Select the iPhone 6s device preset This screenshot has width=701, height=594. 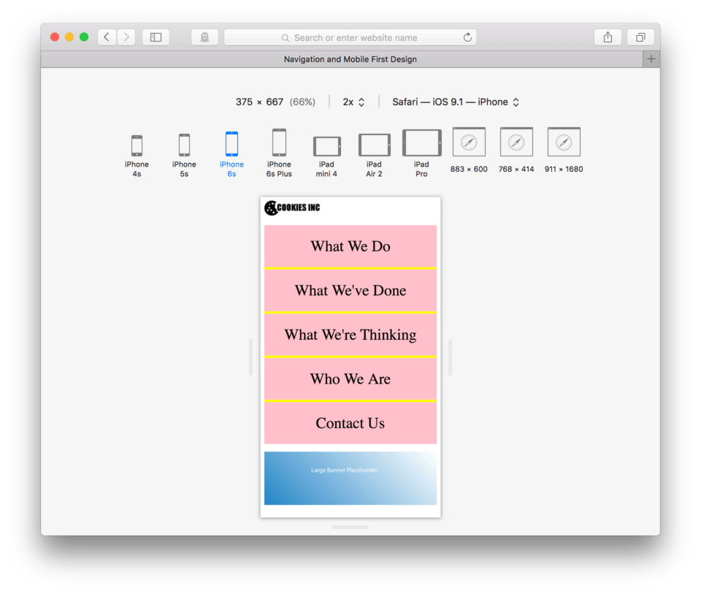coord(231,155)
